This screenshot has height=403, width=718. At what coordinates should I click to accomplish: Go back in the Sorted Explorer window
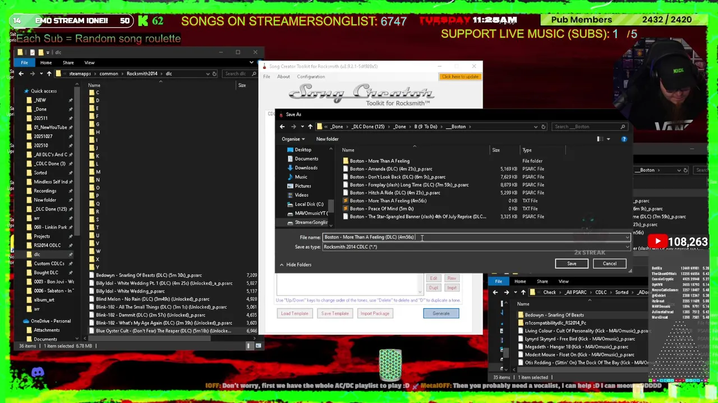[495, 292]
